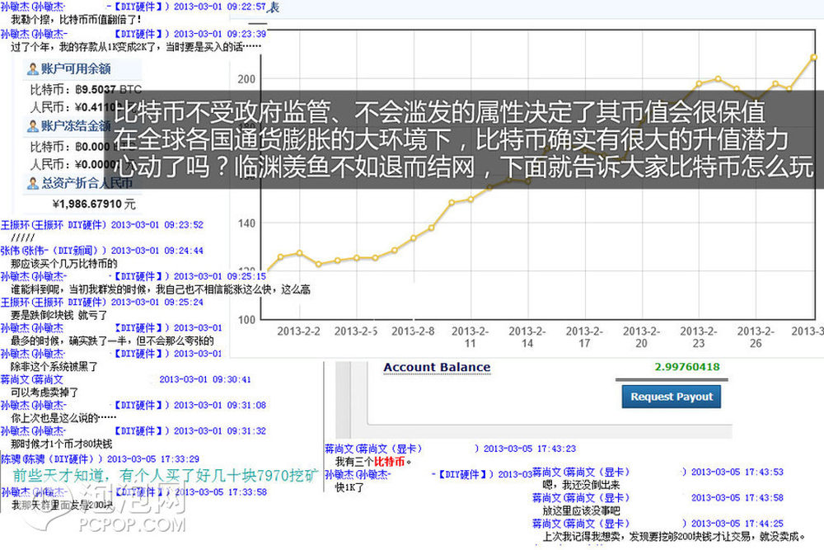Select the chat message 要是跌倒2块钱 就亏了
The image size is (824, 550).
pyautogui.click(x=59, y=315)
